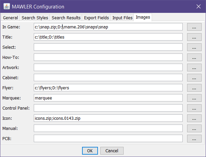The width and height of the screenshot is (206, 157).
Task: Click the browse button for Title
Action: pyautogui.click(x=194, y=37)
